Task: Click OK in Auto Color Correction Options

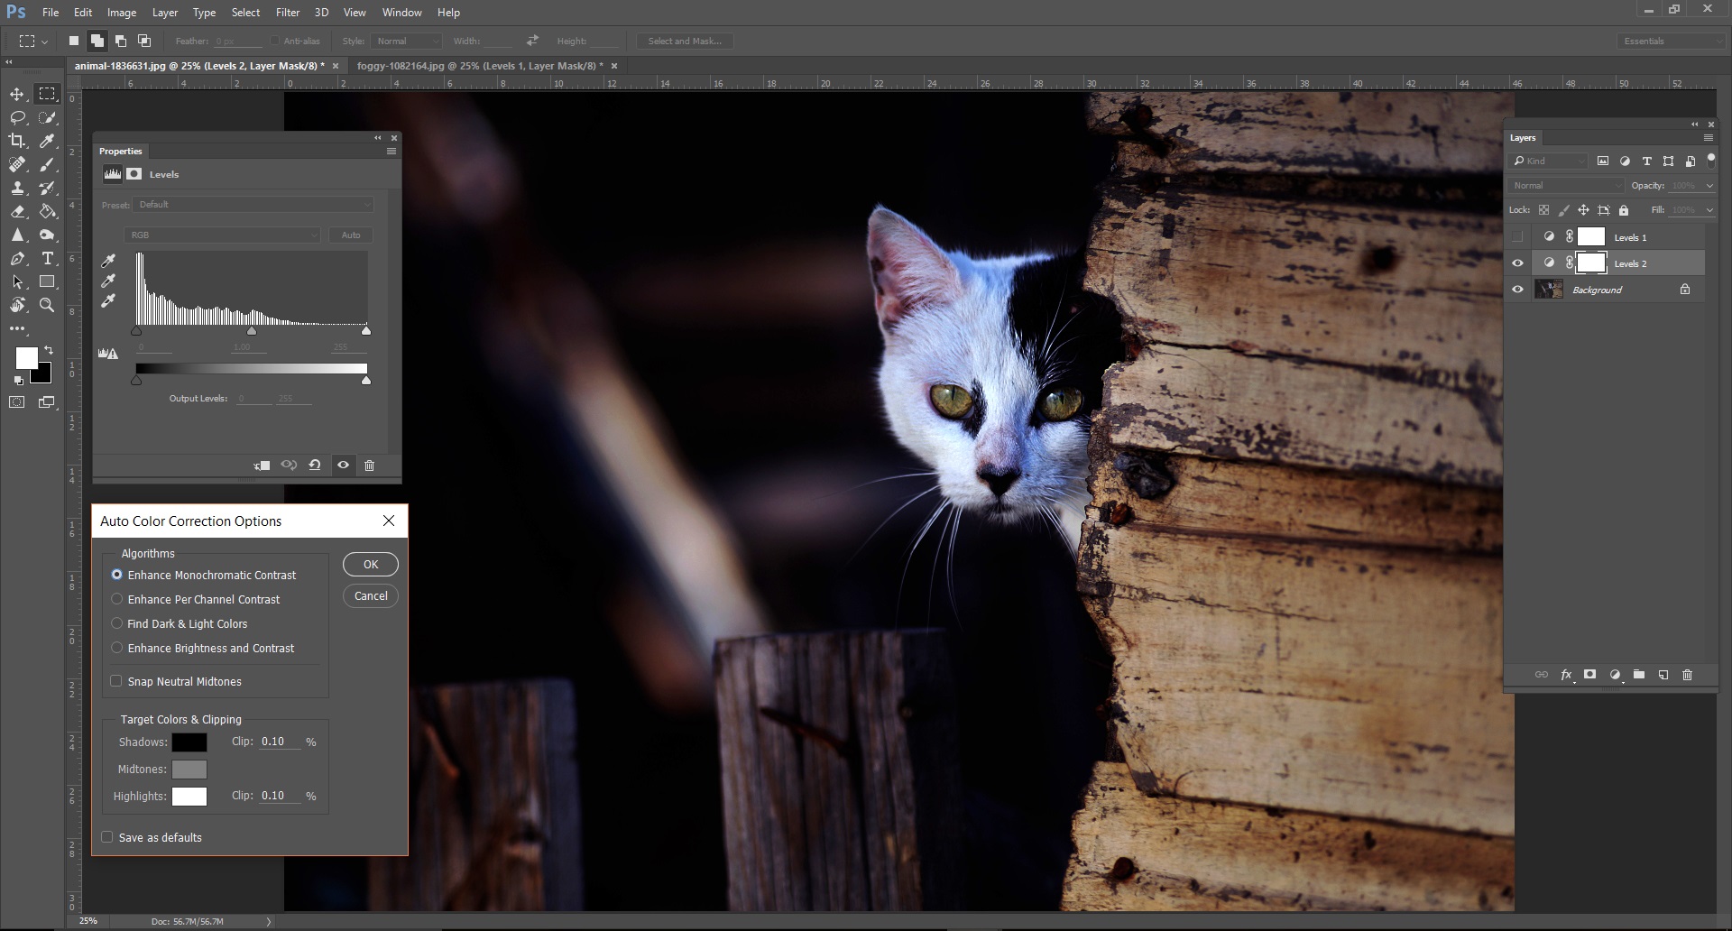Action: 370,564
